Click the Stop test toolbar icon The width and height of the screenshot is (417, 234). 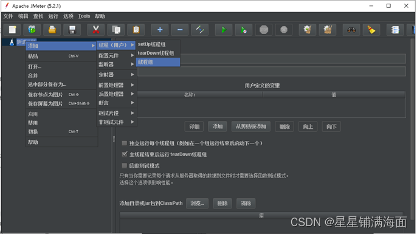tap(264, 30)
